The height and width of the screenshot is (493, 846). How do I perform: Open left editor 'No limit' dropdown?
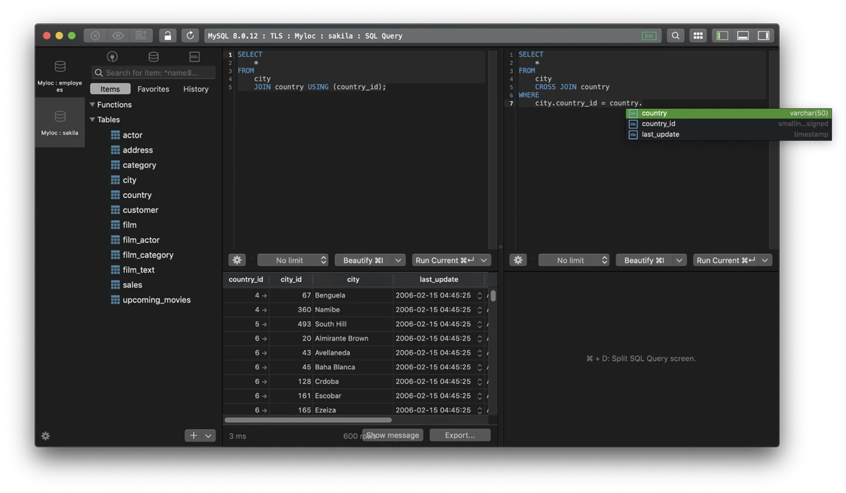[293, 260]
